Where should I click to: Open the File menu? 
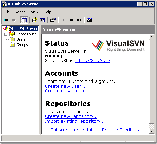point(7,12)
